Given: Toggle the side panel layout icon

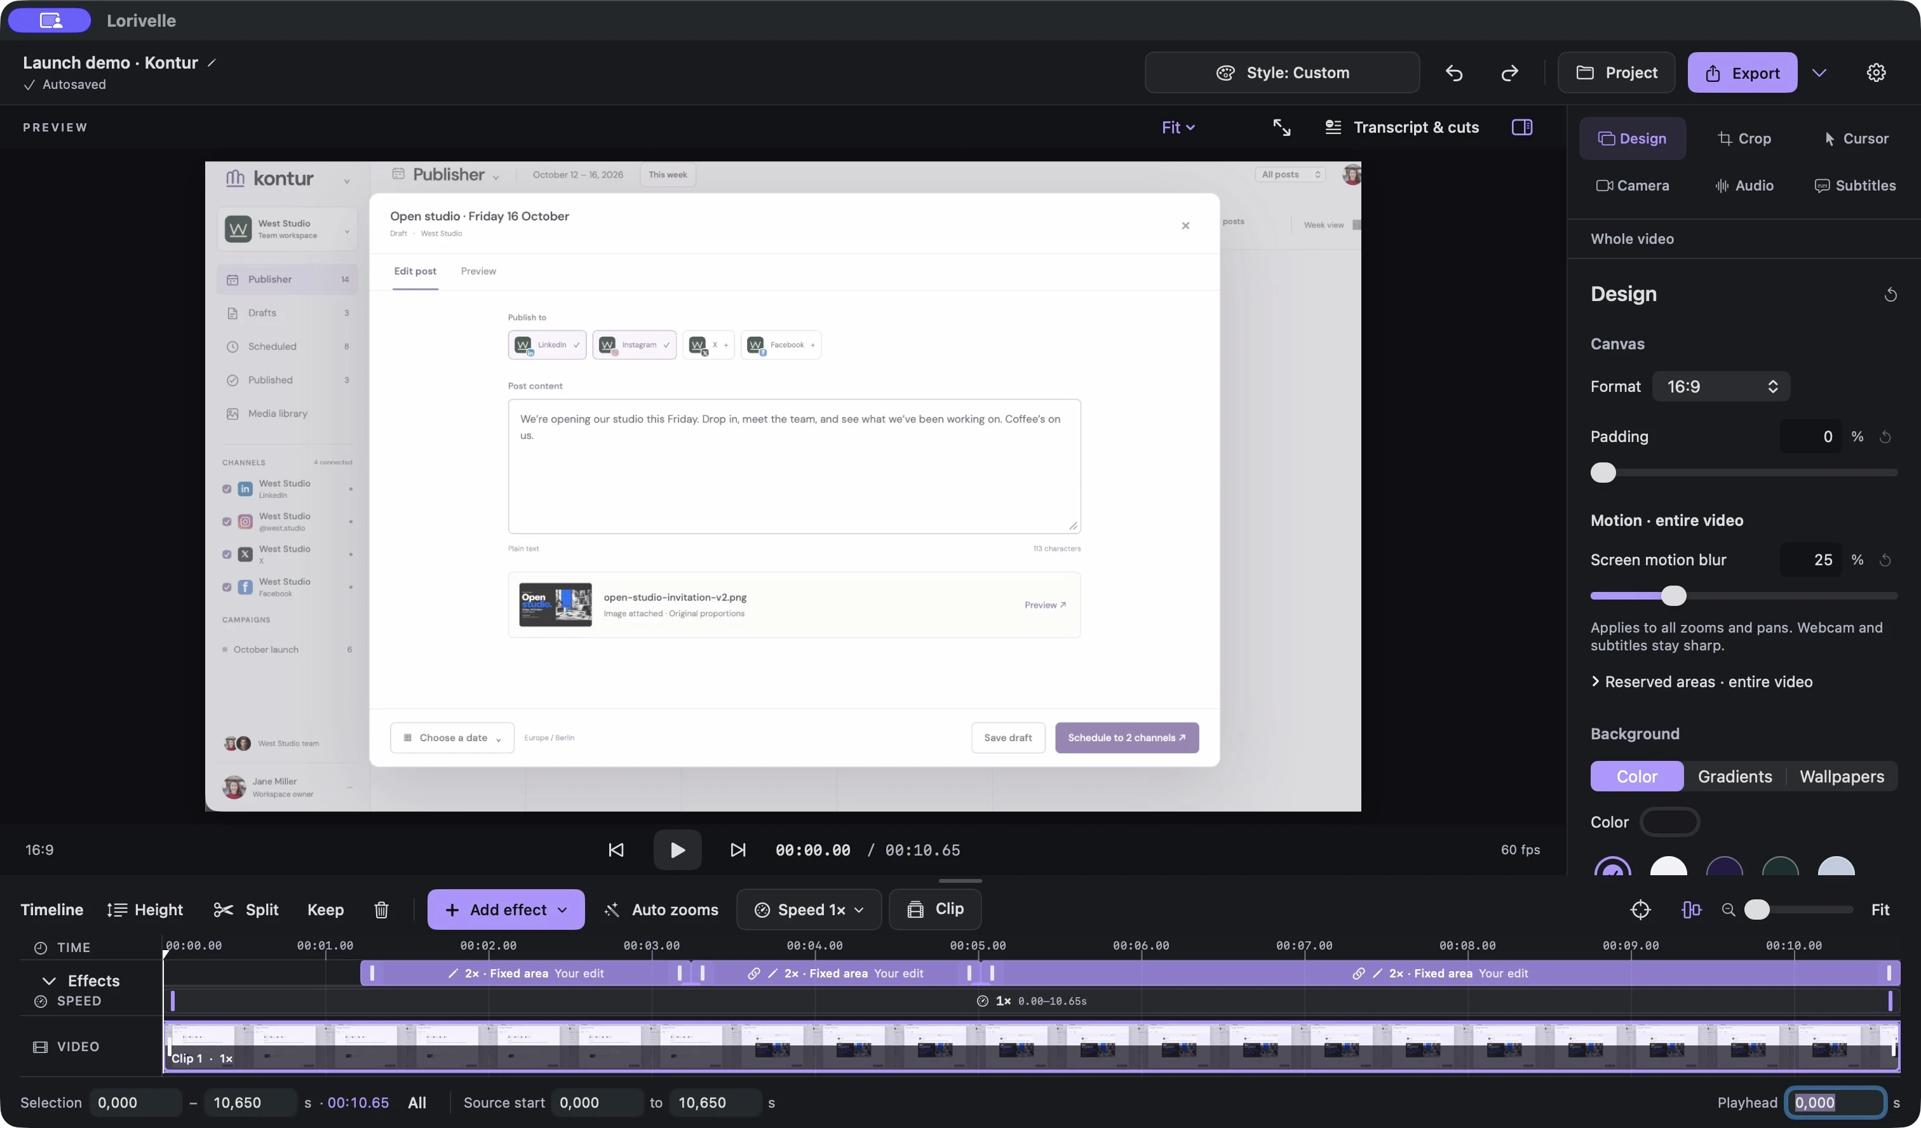Looking at the screenshot, I should pos(1521,127).
